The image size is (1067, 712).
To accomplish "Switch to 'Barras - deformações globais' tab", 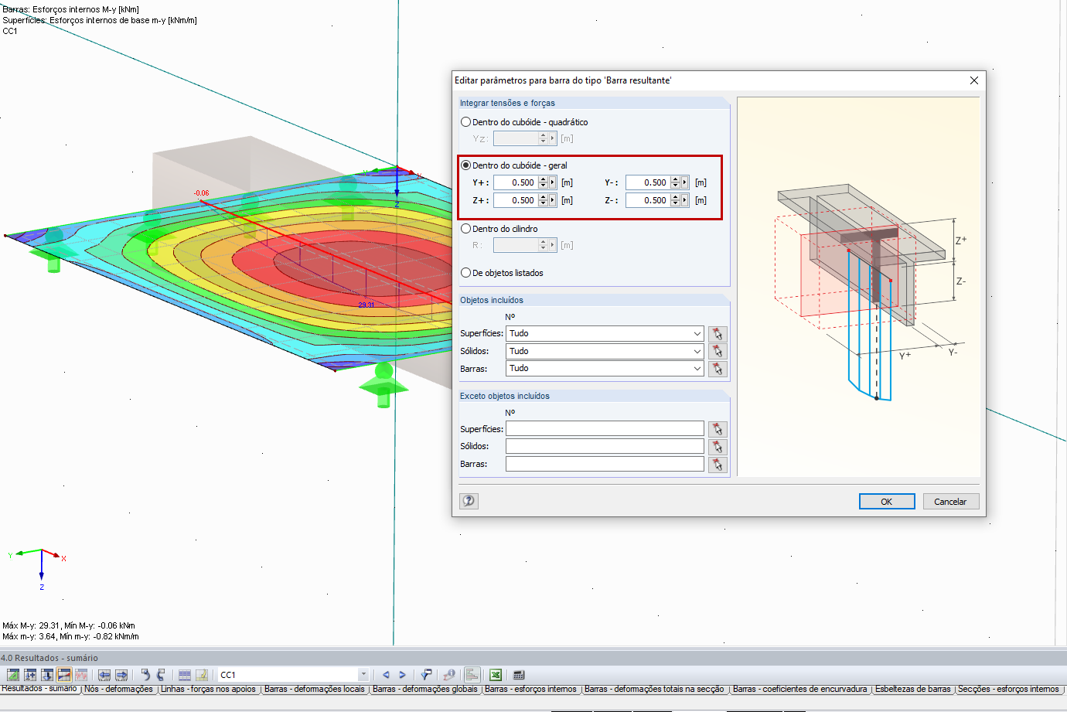I will [x=424, y=689].
